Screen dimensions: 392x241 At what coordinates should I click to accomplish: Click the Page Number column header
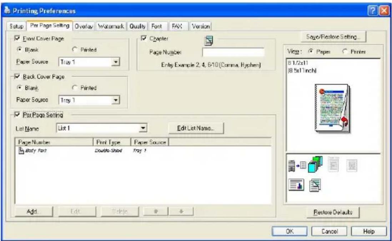point(54,142)
